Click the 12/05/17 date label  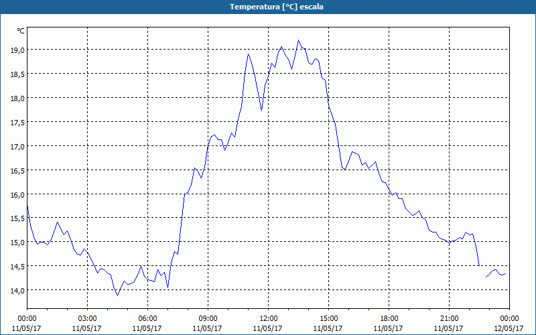coord(509,328)
